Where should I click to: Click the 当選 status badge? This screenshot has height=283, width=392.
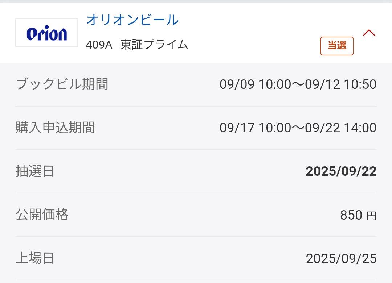pyautogui.click(x=337, y=46)
